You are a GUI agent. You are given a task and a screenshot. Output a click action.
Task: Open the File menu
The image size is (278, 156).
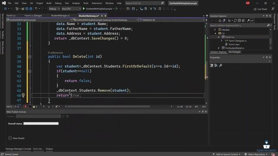tap(10, 3)
